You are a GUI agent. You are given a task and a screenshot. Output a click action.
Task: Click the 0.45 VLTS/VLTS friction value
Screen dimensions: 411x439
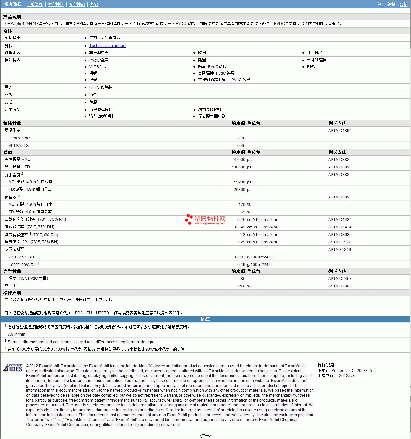pos(241,146)
